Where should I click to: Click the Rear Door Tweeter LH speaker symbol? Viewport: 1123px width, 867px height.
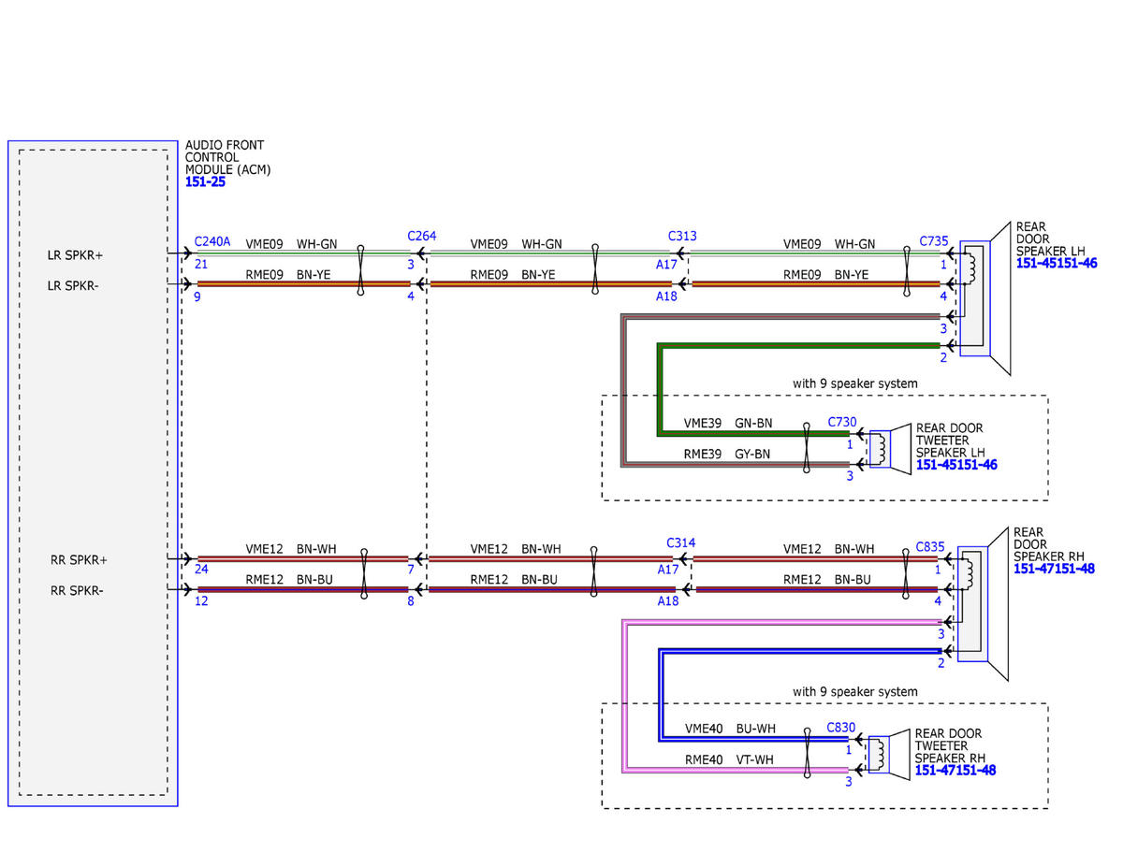(889, 448)
